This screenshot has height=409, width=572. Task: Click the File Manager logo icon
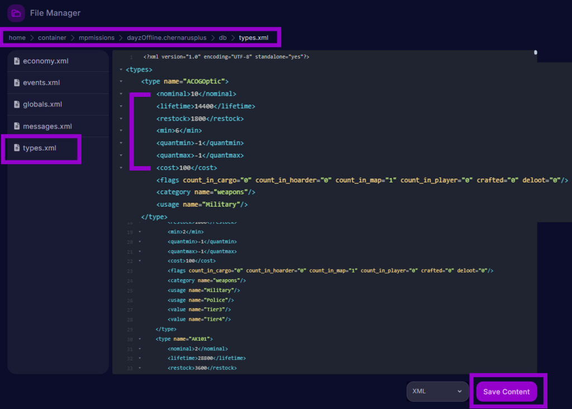point(15,13)
